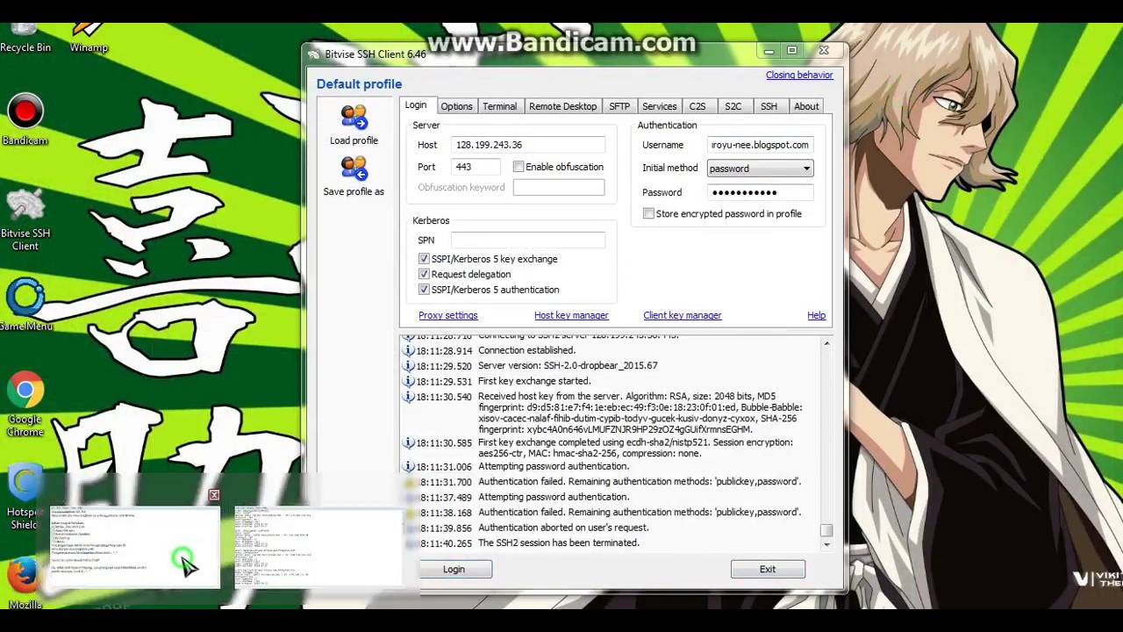Viewport: 1123px width, 632px height.
Task: Click the SPN input field
Action: pyautogui.click(x=528, y=240)
